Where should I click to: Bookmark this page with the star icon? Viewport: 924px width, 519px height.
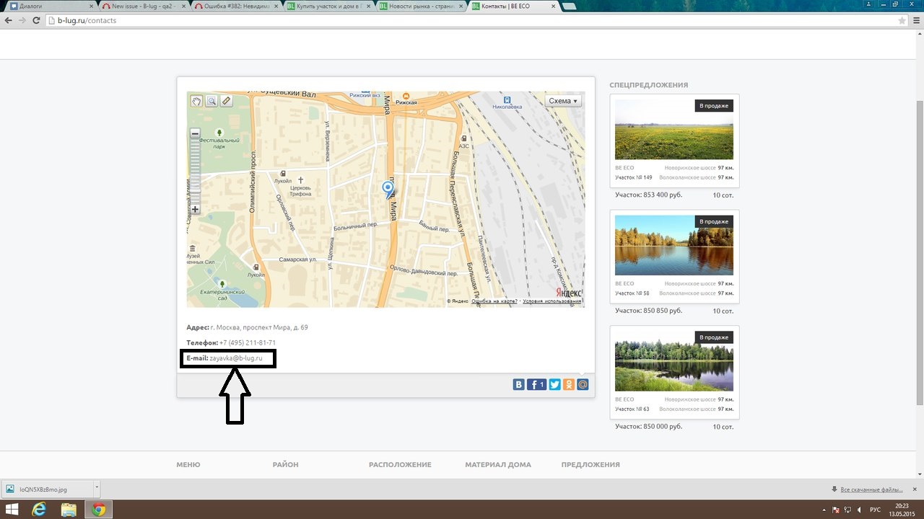click(902, 20)
